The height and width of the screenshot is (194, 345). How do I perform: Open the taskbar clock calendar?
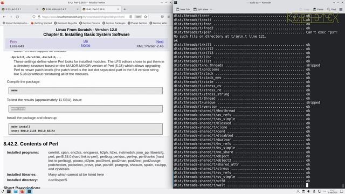[333, 191]
